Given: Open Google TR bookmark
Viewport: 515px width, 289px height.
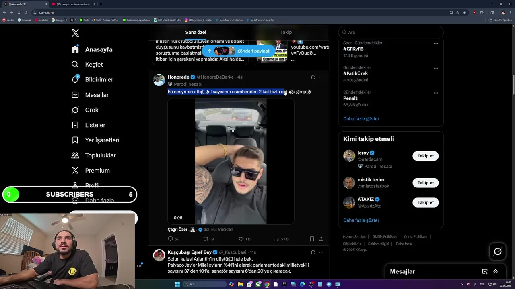Looking at the screenshot, I should pyautogui.click(x=60, y=20).
